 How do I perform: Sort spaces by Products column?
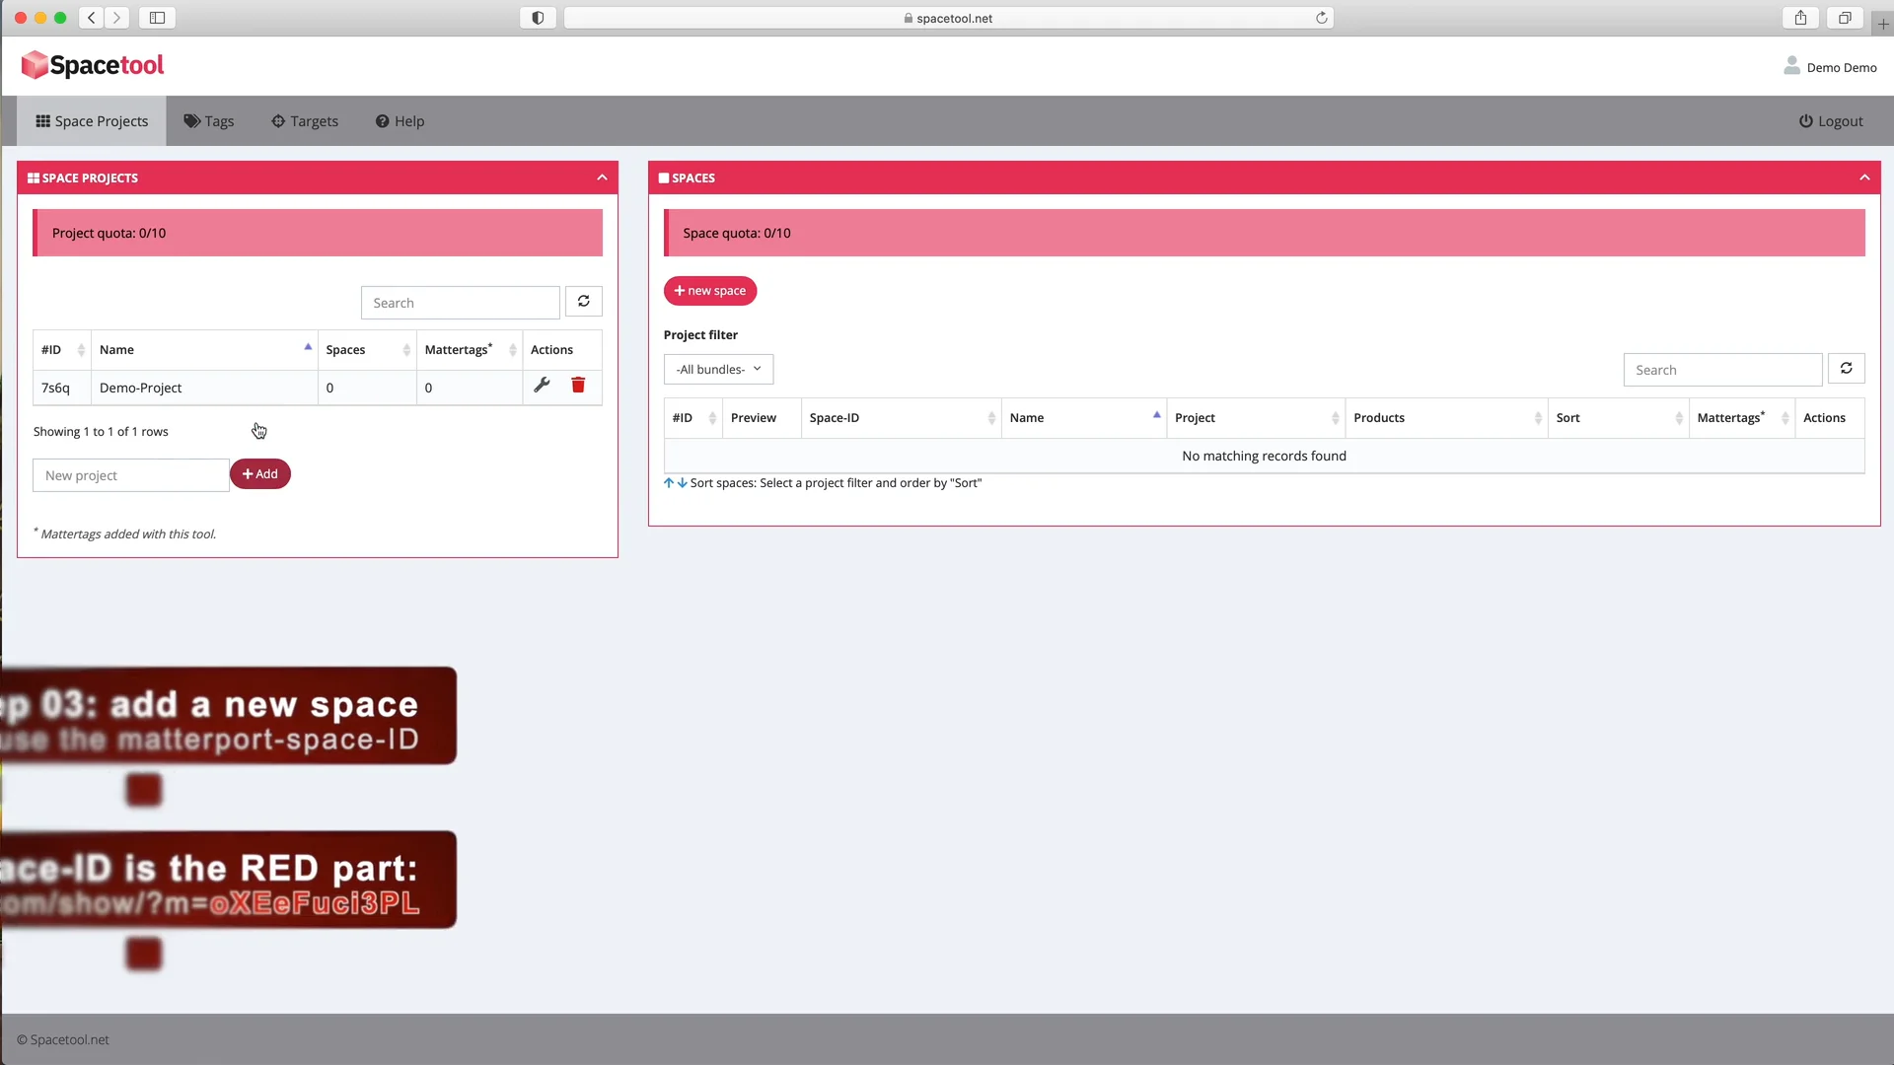[x=1446, y=418]
